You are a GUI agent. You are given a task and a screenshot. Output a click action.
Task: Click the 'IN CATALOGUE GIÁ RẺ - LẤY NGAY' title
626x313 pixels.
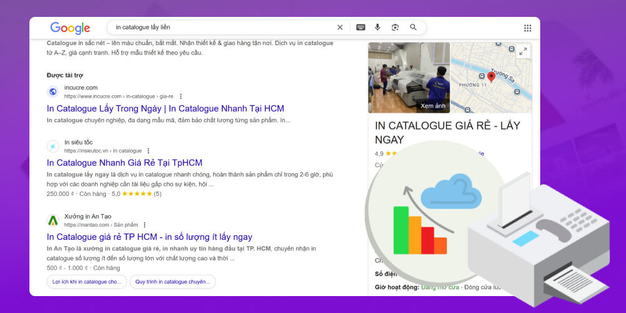click(448, 133)
